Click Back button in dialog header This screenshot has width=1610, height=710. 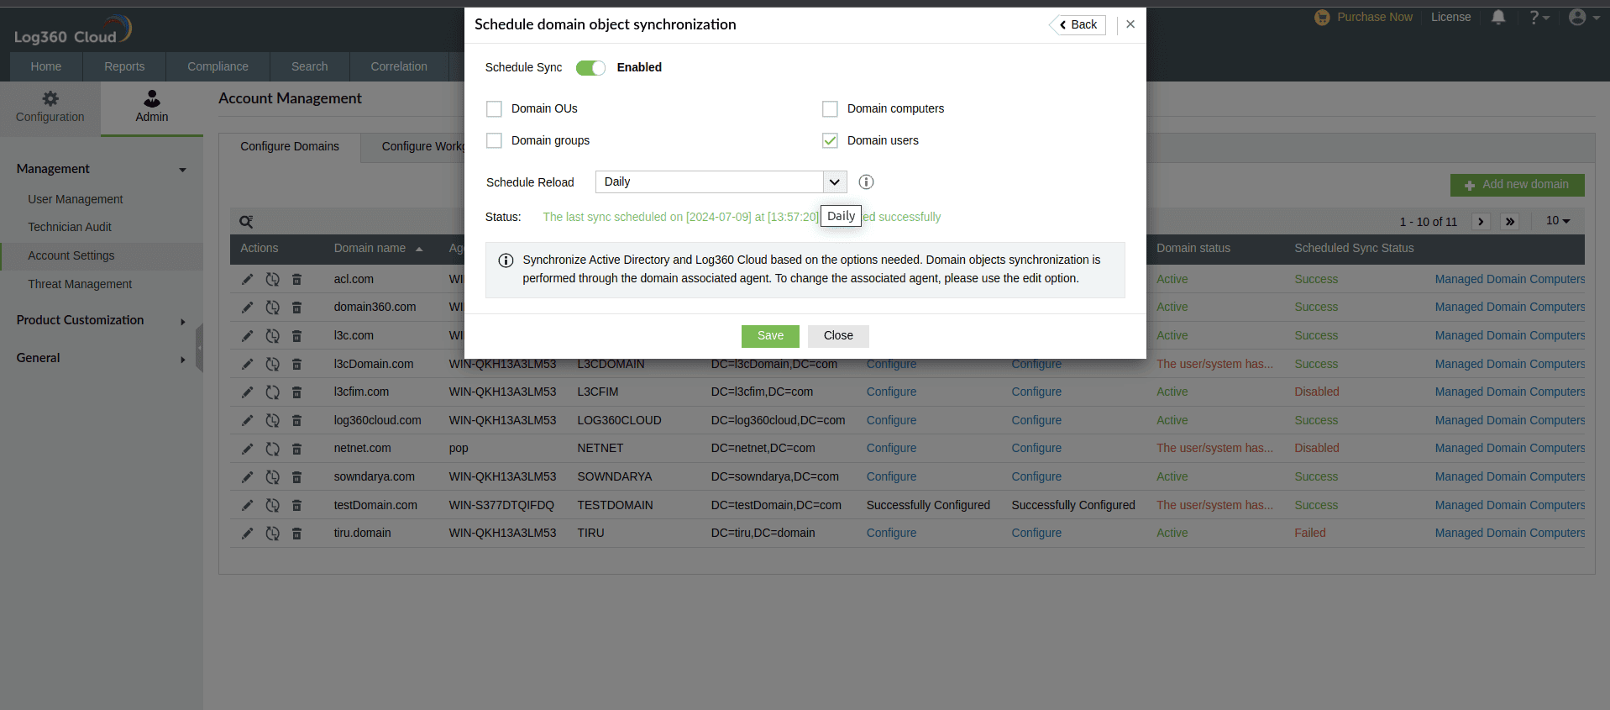[1078, 25]
